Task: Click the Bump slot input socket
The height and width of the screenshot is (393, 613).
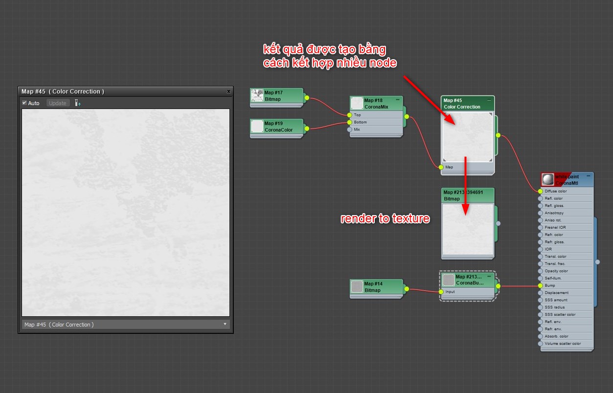Action: click(540, 285)
